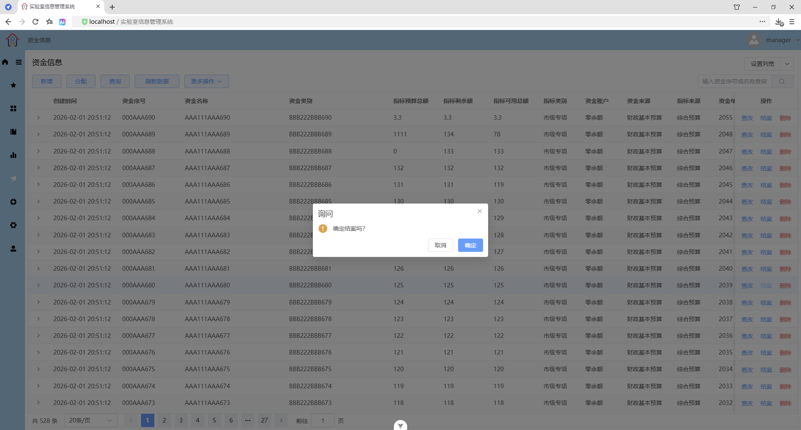This screenshot has width=801, height=430.
Task: Click 删除 link for row 000AAA688
Action: [x=785, y=152]
